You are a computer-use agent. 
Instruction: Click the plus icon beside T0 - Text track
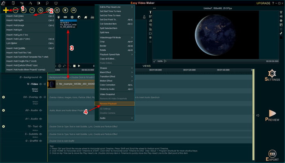(x=3, y=126)
